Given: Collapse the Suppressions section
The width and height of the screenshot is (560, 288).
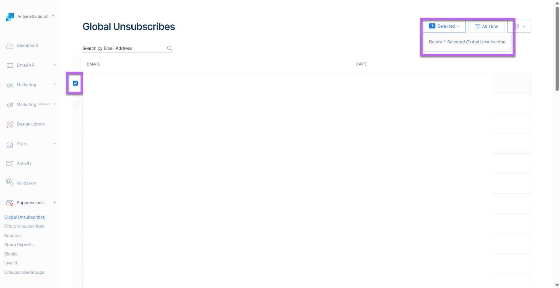Looking at the screenshot, I should tap(55, 202).
